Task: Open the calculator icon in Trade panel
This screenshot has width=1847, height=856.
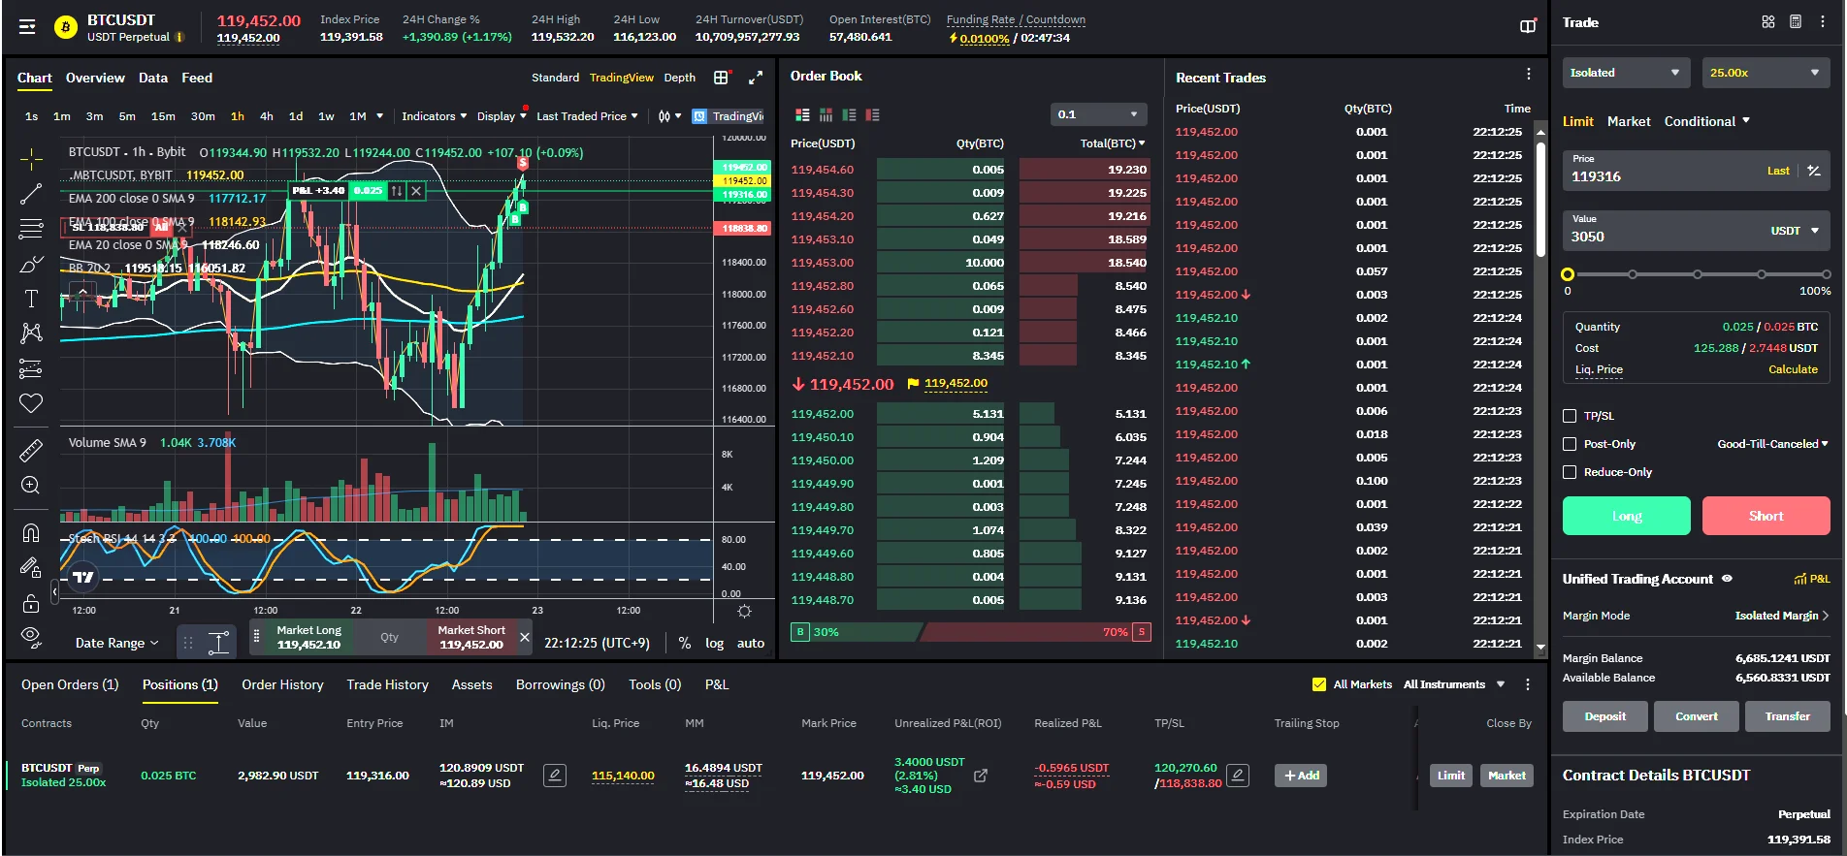Action: [1796, 21]
